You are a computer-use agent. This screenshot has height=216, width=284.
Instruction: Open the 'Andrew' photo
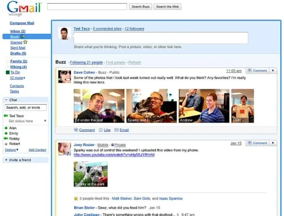click(204, 106)
